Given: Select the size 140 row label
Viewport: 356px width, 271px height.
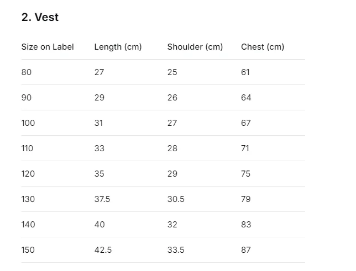Looking at the screenshot, I should click(x=28, y=225).
